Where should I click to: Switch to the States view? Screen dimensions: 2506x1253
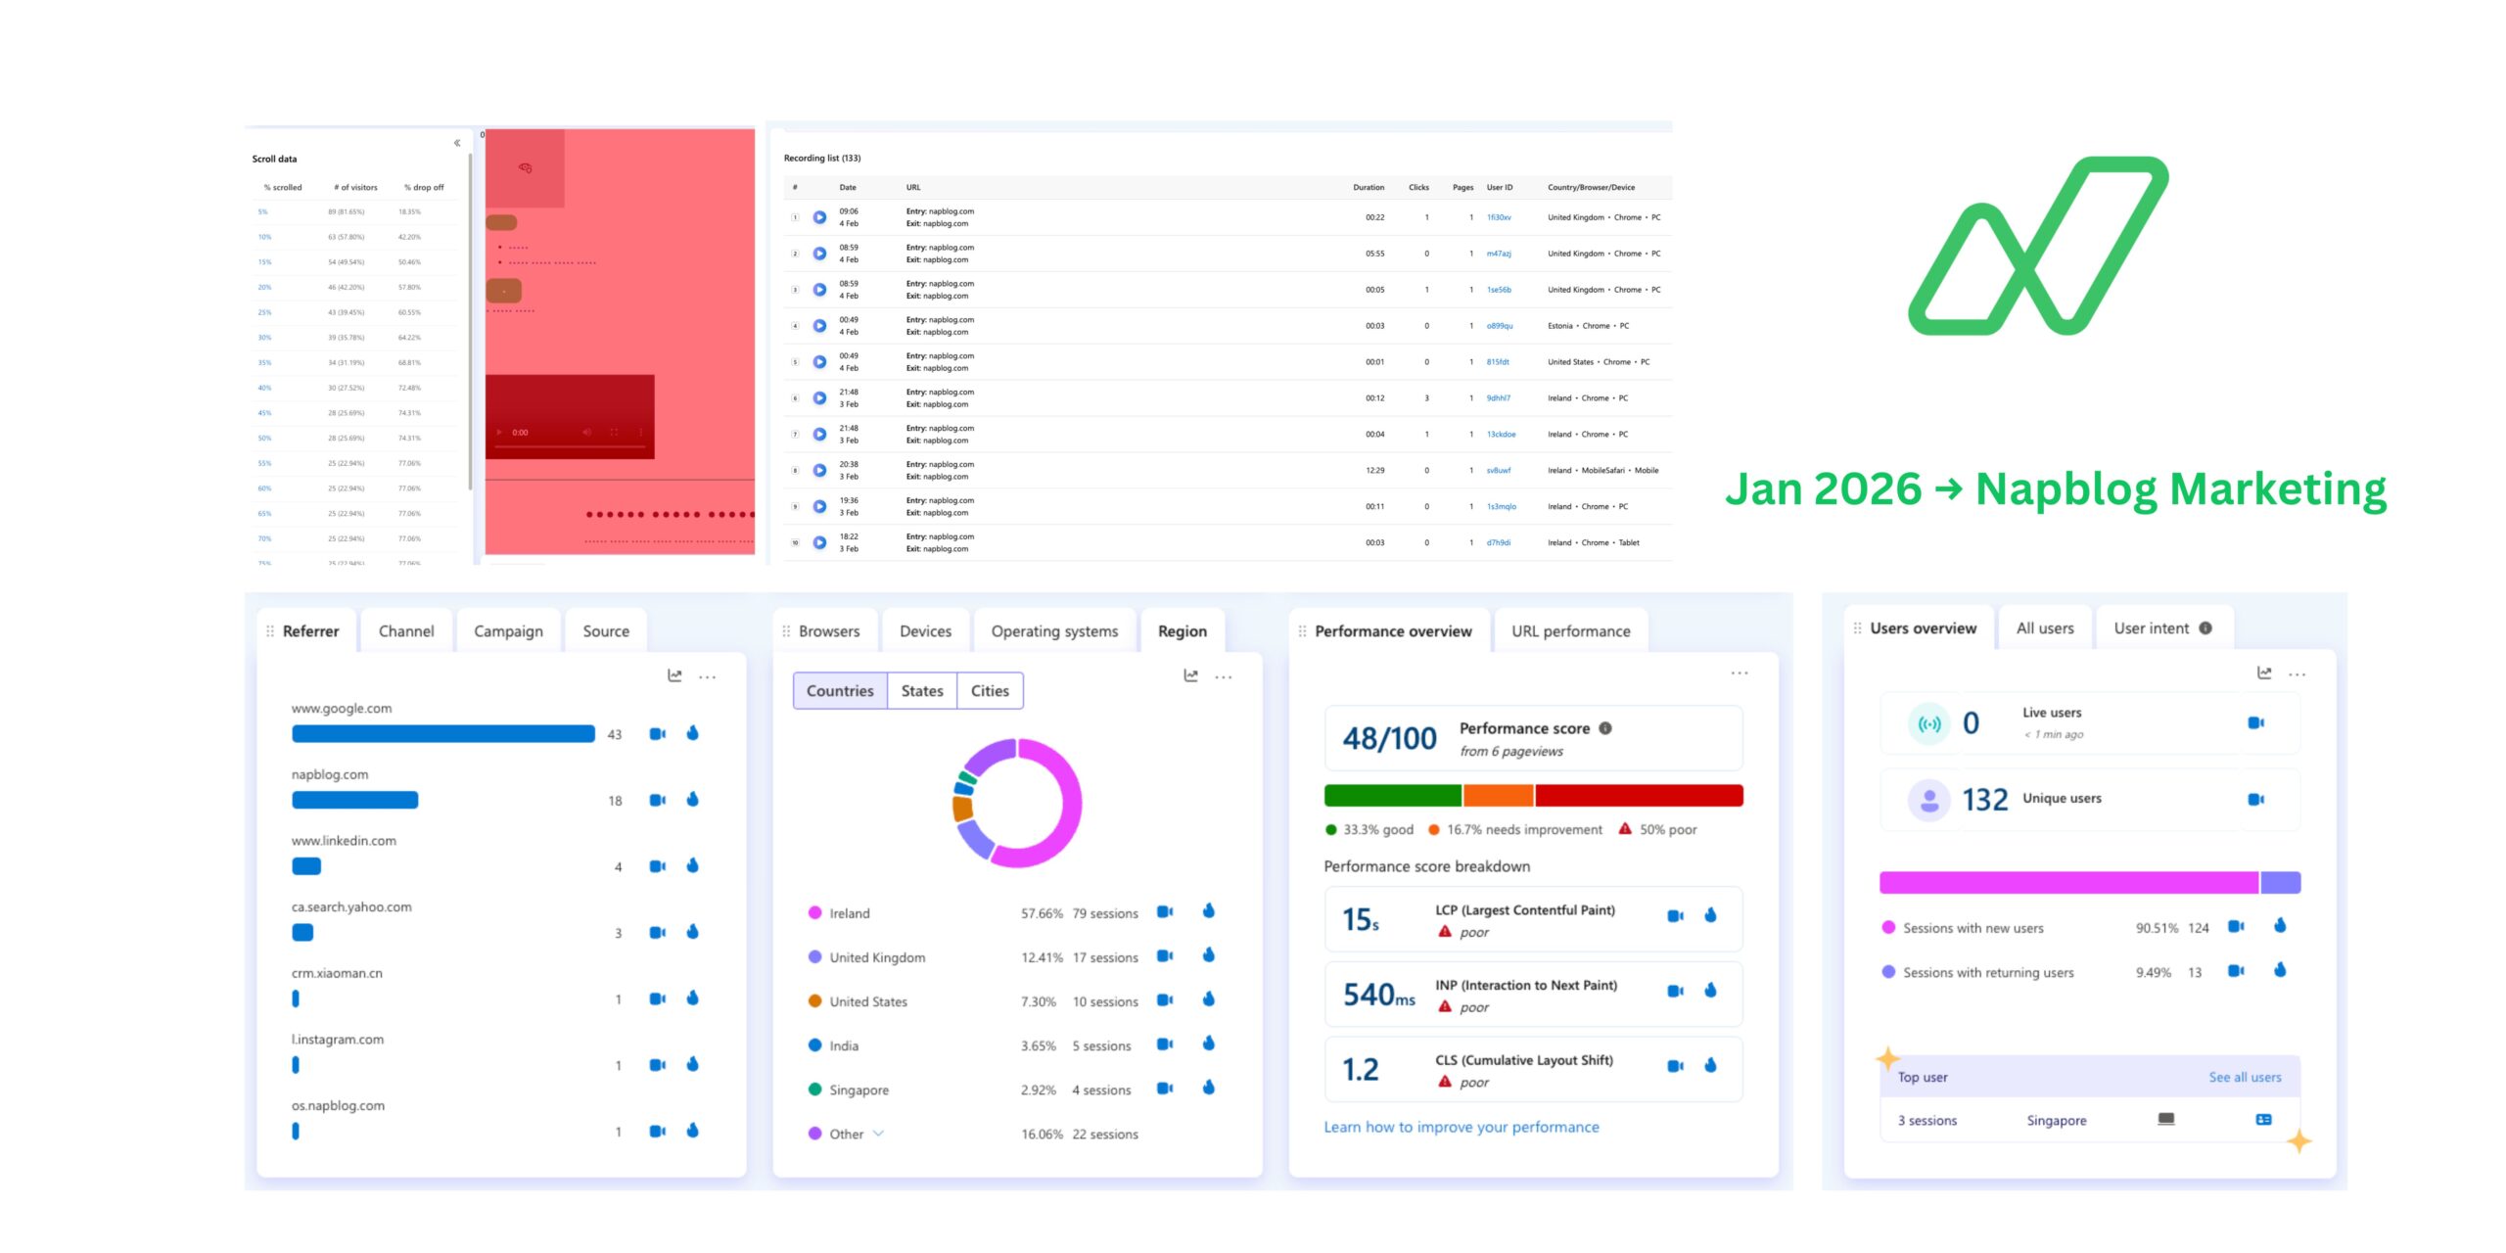[921, 690]
